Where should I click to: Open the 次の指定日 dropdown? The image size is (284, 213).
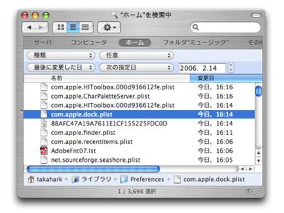click(136, 67)
